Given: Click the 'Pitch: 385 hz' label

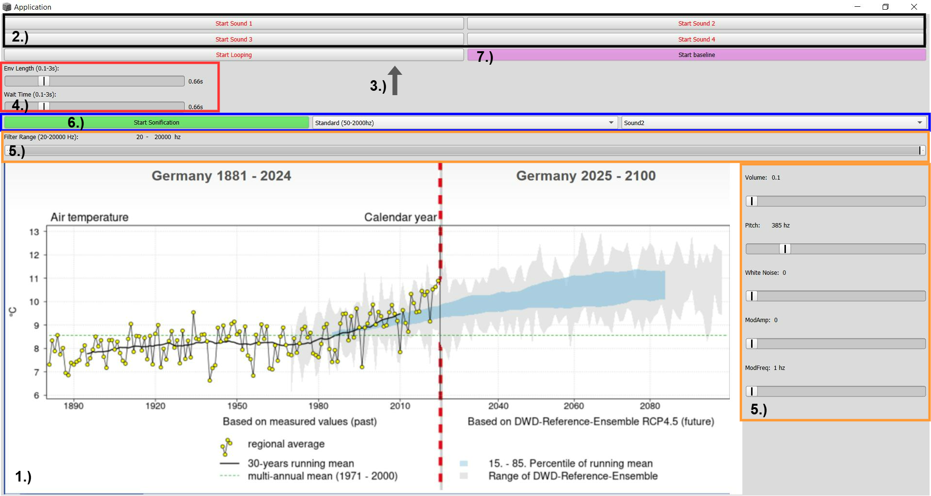Looking at the screenshot, I should 767,226.
